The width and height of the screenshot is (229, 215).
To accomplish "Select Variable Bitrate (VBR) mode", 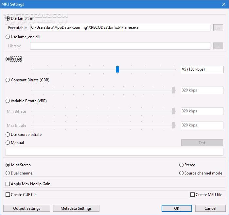I will point(8,101).
